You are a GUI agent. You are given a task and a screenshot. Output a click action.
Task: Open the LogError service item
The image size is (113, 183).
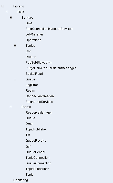tap(32, 85)
